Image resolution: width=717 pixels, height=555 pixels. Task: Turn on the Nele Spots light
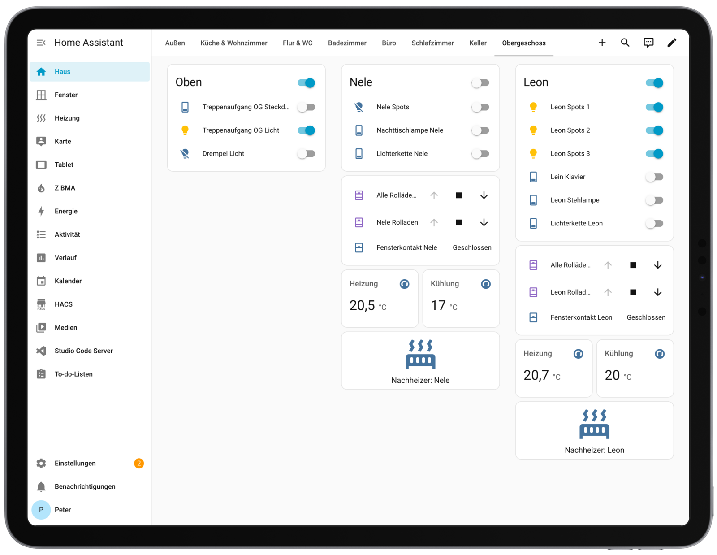click(x=480, y=107)
